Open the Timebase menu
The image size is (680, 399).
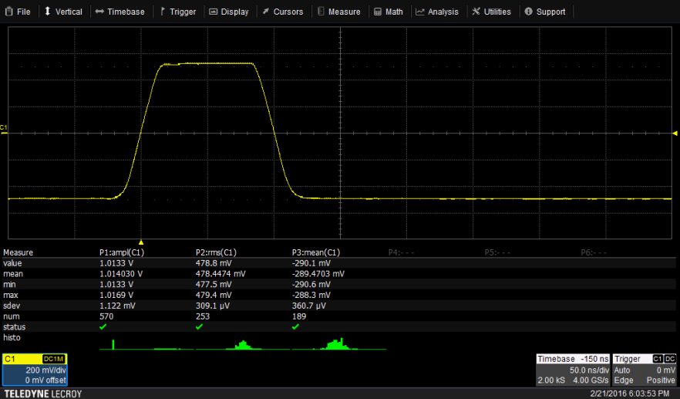coord(120,12)
